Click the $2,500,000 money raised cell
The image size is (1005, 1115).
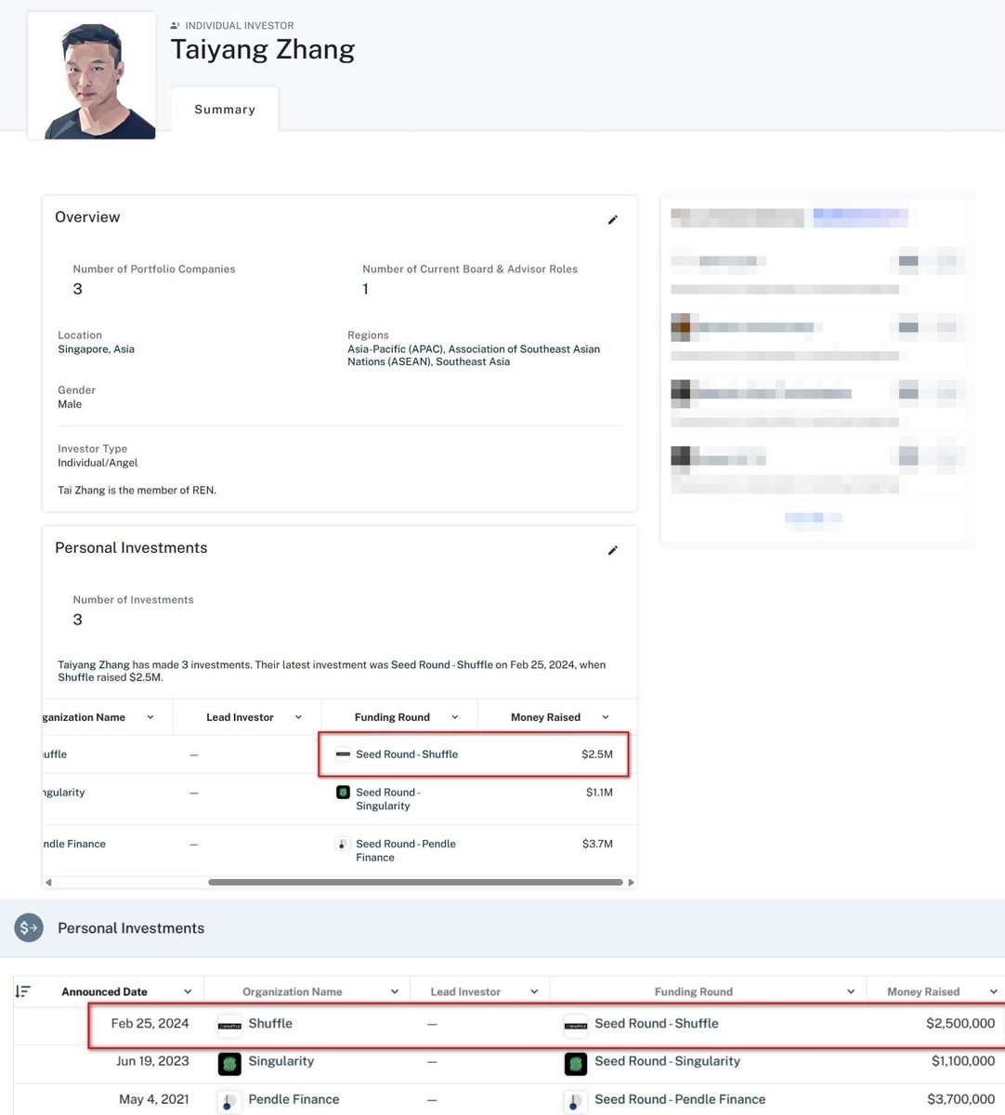(x=960, y=1023)
